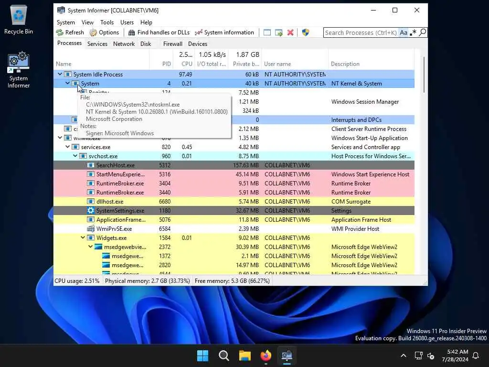
Task: Select RuntimeBroker.exe with PID 3404
Action: 234,183
